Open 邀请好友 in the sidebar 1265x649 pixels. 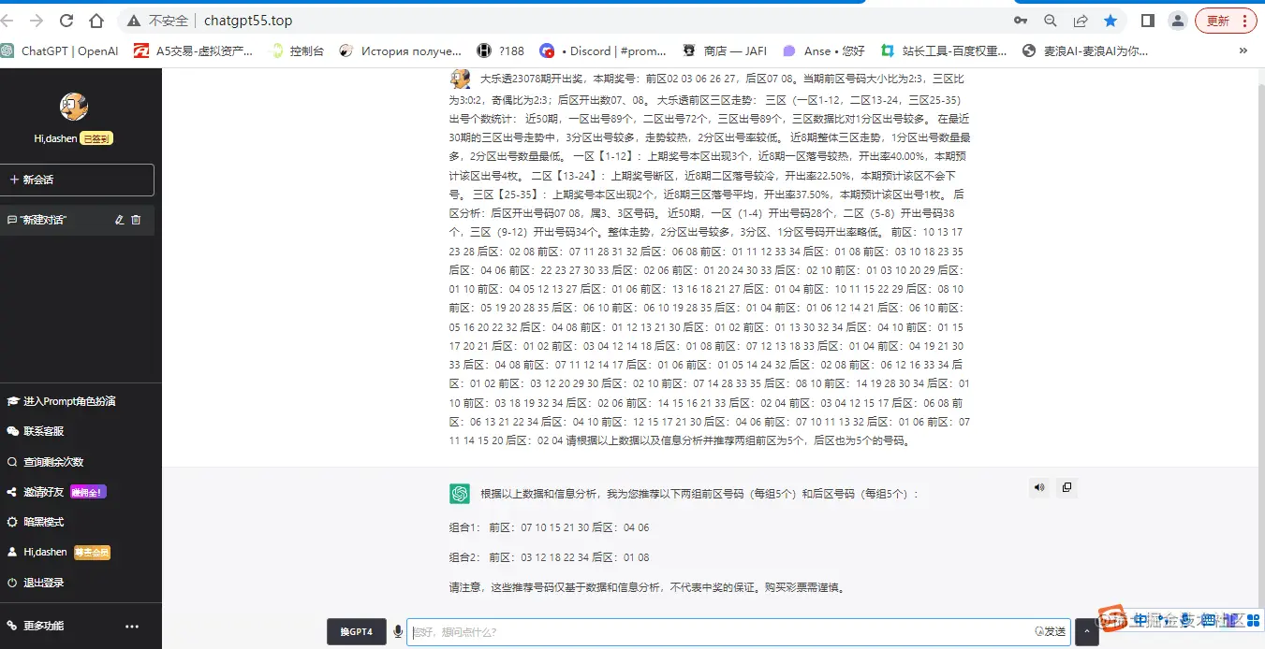tap(36, 492)
